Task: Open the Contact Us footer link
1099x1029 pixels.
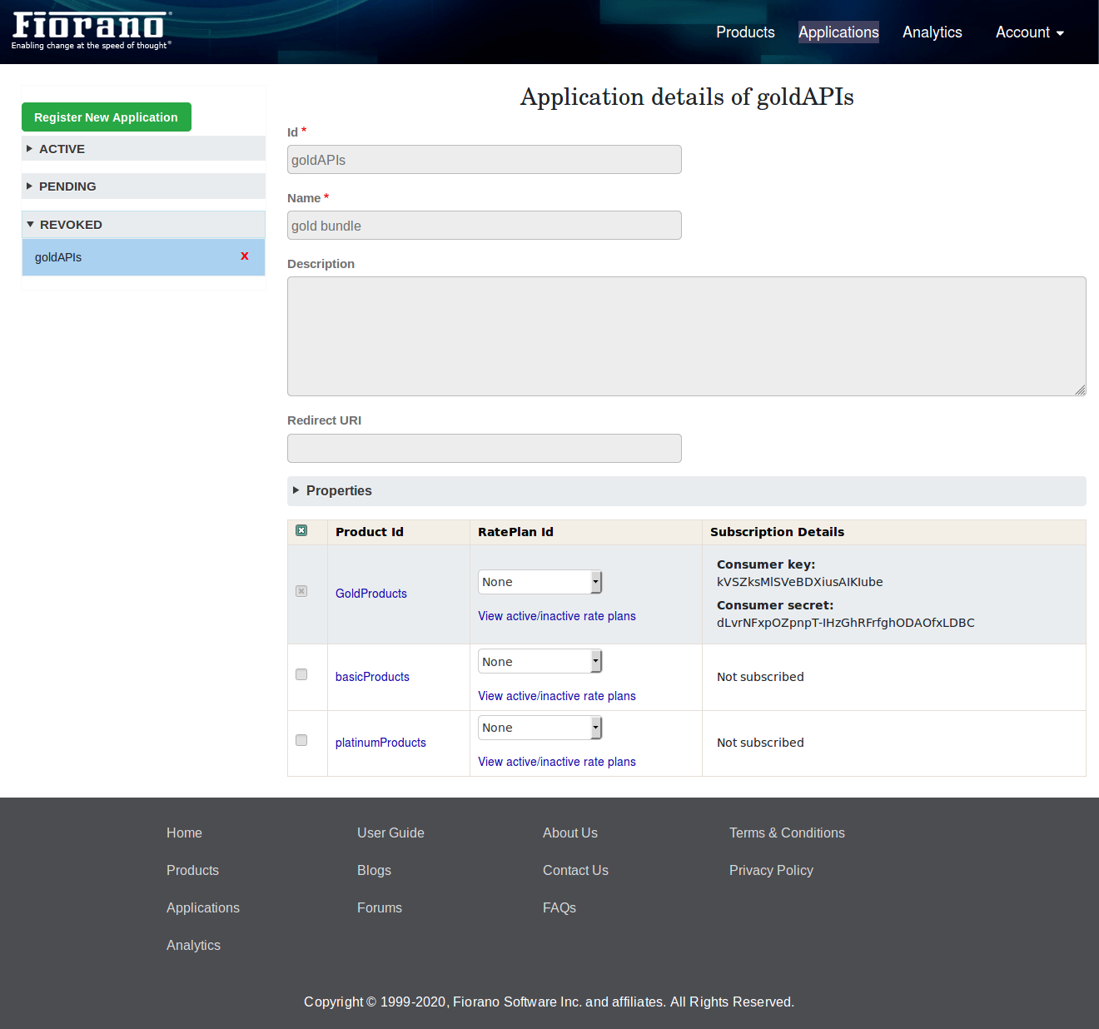Action: pyautogui.click(x=575, y=870)
